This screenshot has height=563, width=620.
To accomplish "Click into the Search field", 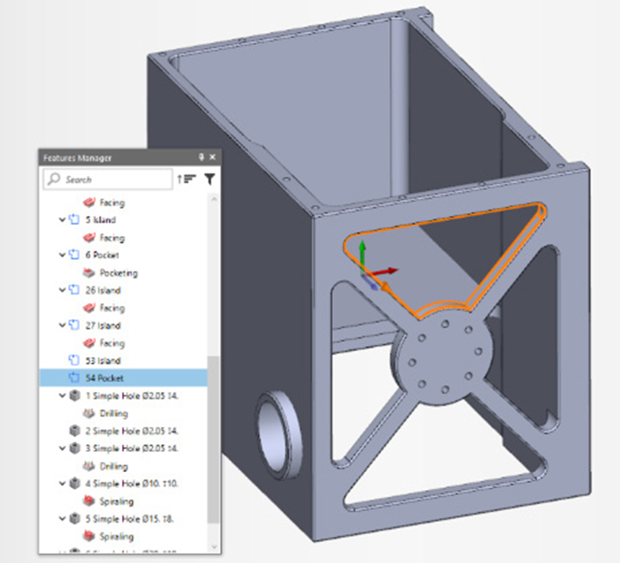I will pos(115,180).
